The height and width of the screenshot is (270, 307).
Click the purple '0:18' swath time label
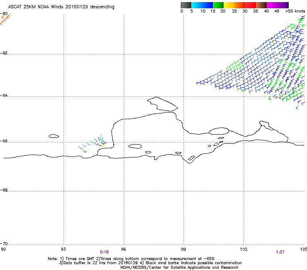pyautogui.click(x=104, y=252)
